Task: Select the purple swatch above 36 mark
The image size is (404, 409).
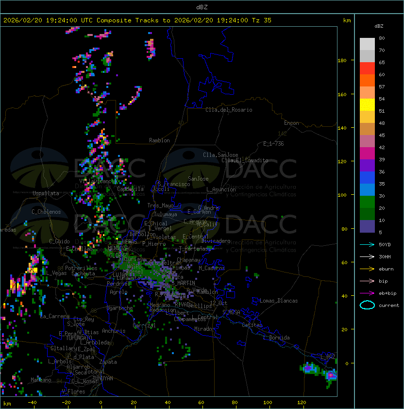Action: tap(367, 166)
